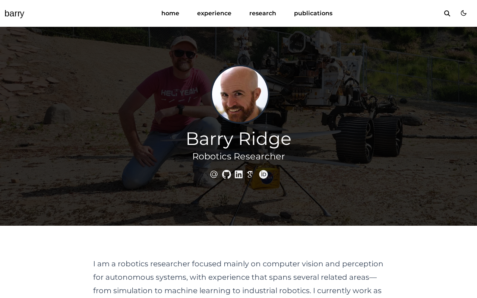This screenshot has width=477, height=298.
Task: Open the Google Scholar icon
Action: (x=250, y=174)
